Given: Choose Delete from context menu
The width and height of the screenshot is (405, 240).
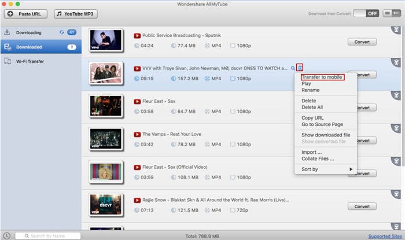Looking at the screenshot, I should [x=308, y=101].
